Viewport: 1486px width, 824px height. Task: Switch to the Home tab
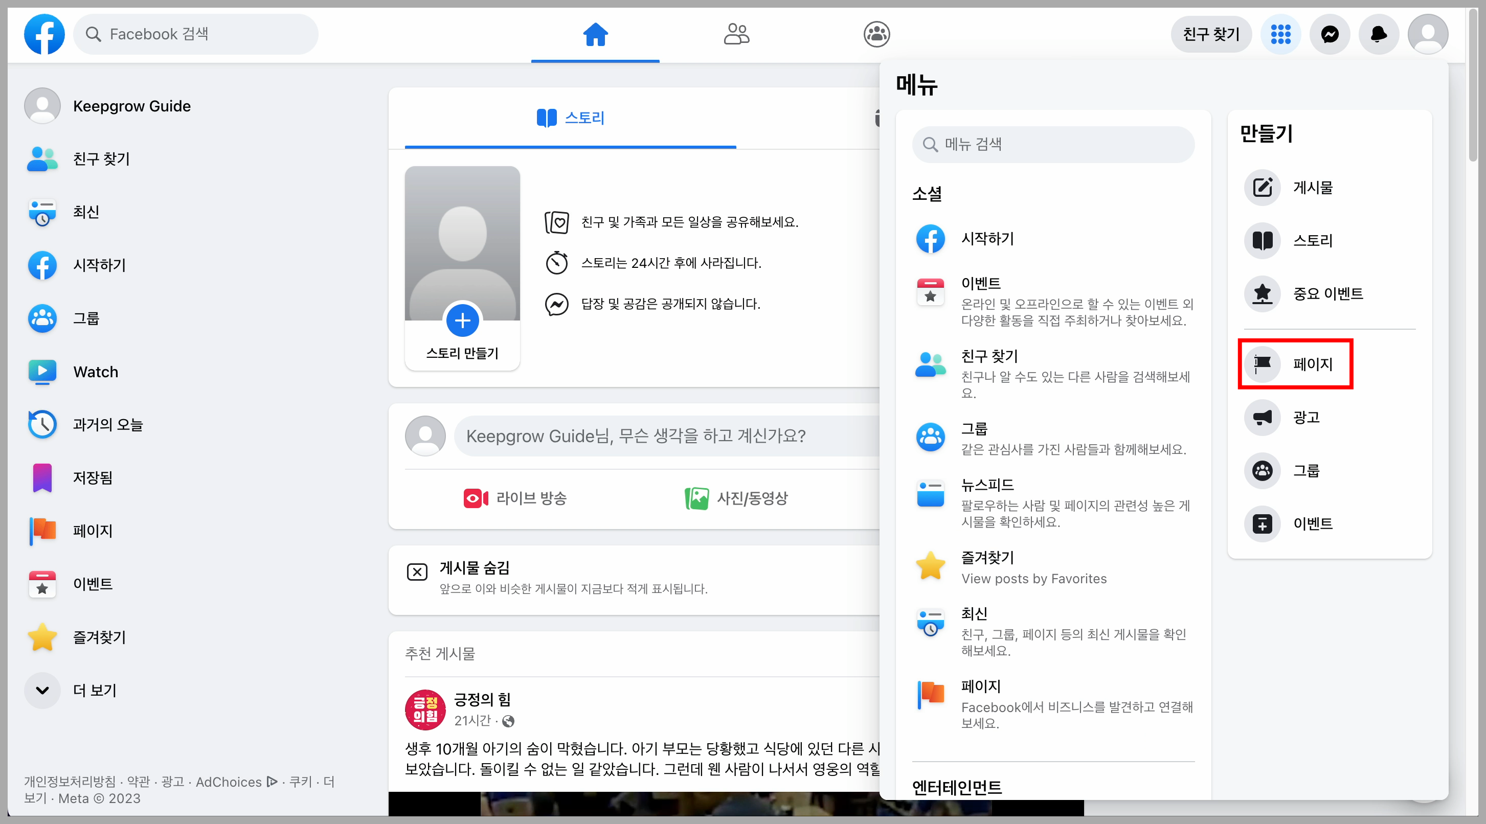pyautogui.click(x=595, y=34)
